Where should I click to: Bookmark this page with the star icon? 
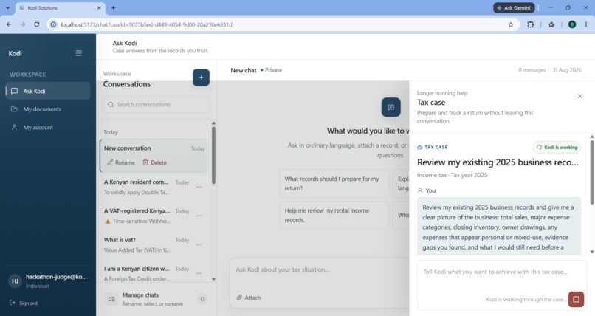(x=511, y=24)
